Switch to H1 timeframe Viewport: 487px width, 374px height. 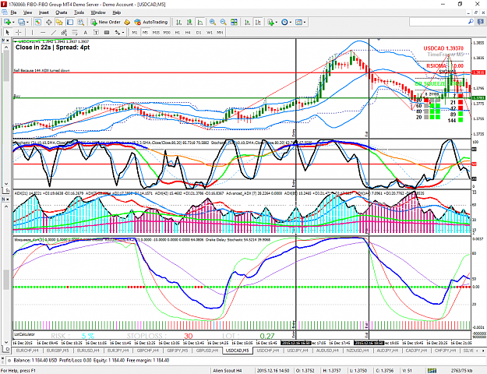[178, 32]
